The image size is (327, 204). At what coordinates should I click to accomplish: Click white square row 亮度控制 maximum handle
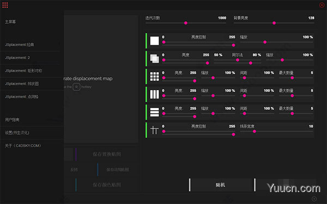coord(233,45)
